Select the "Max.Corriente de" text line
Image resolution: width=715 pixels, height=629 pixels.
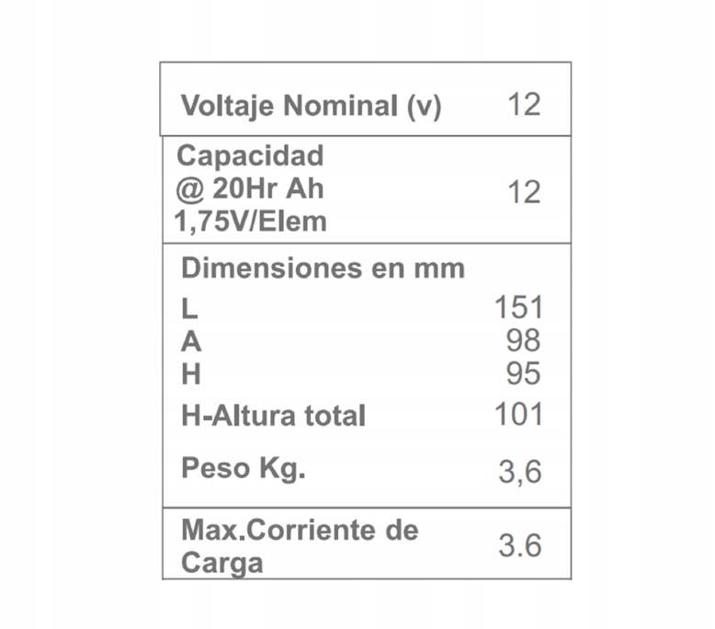(300, 530)
